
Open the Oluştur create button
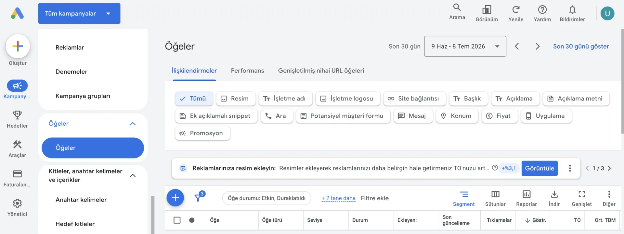click(18, 46)
